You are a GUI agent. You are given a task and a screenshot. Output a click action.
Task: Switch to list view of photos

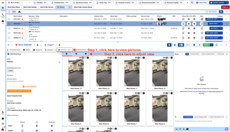coord(76,54)
